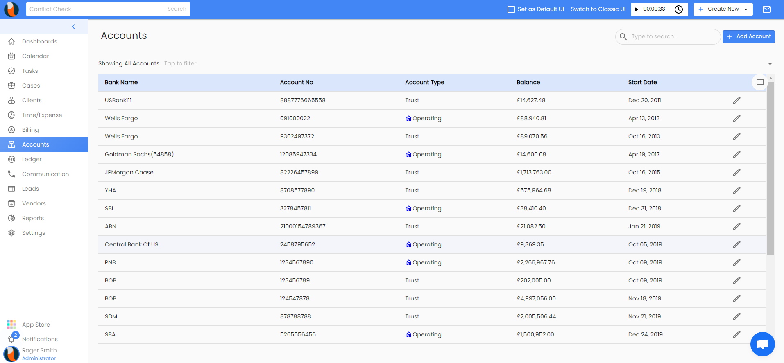Expand the Create New dropdown
This screenshot has height=363, width=784.
point(746,9)
